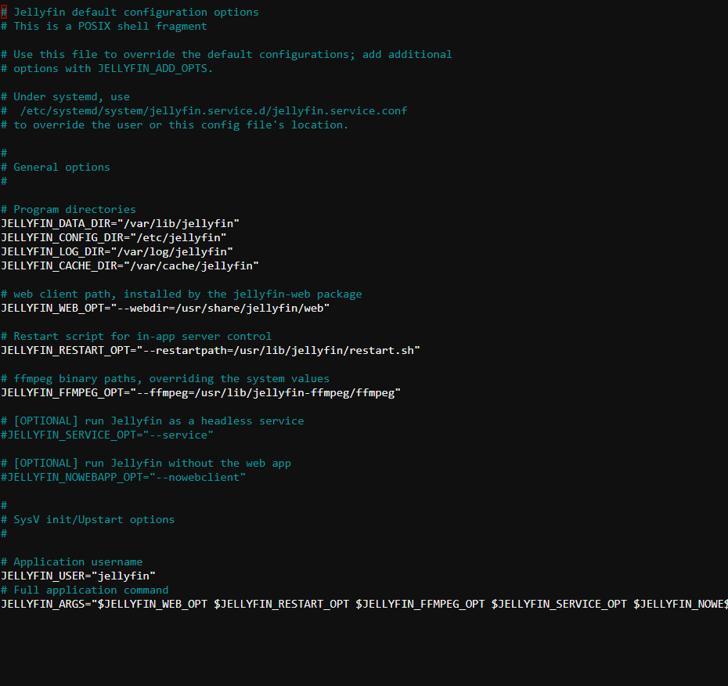Place cursor on JELLYFIN_USER line
Screen dimensions: 728x686
click(x=78, y=576)
